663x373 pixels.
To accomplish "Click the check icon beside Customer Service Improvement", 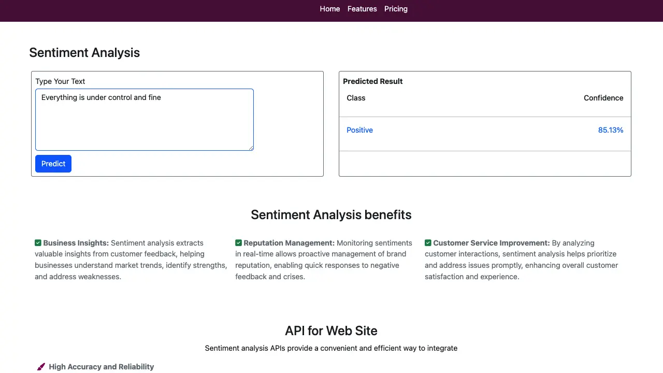I will [428, 243].
